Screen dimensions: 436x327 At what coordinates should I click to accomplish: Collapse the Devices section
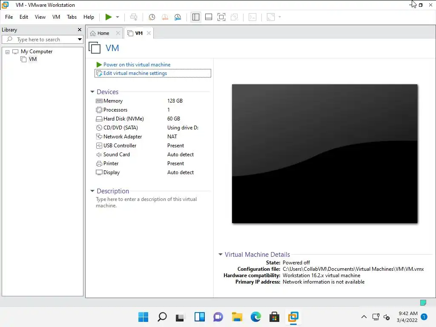(x=92, y=92)
